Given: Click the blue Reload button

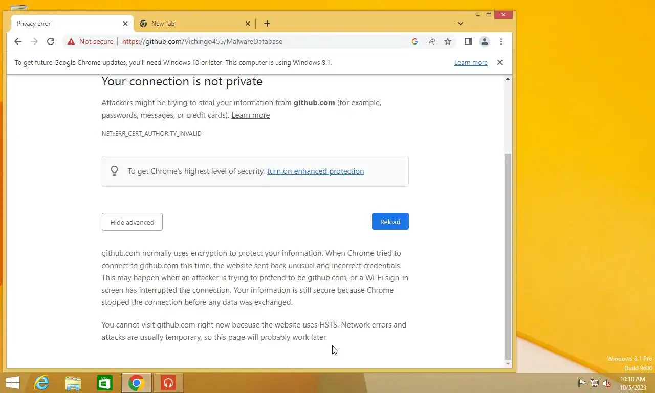Looking at the screenshot, I should click(x=390, y=222).
